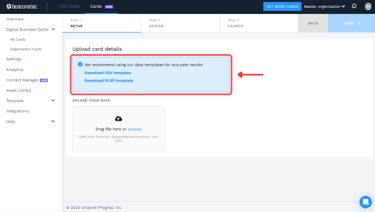The height and width of the screenshot is (212, 375).
Task: Click the BACK button
Action: [x=313, y=23]
